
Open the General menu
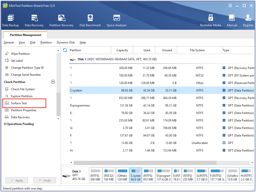pos(9,42)
